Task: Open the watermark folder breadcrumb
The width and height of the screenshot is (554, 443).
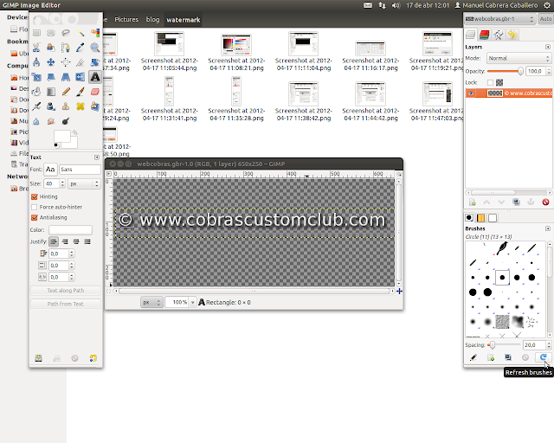Action: click(x=184, y=20)
